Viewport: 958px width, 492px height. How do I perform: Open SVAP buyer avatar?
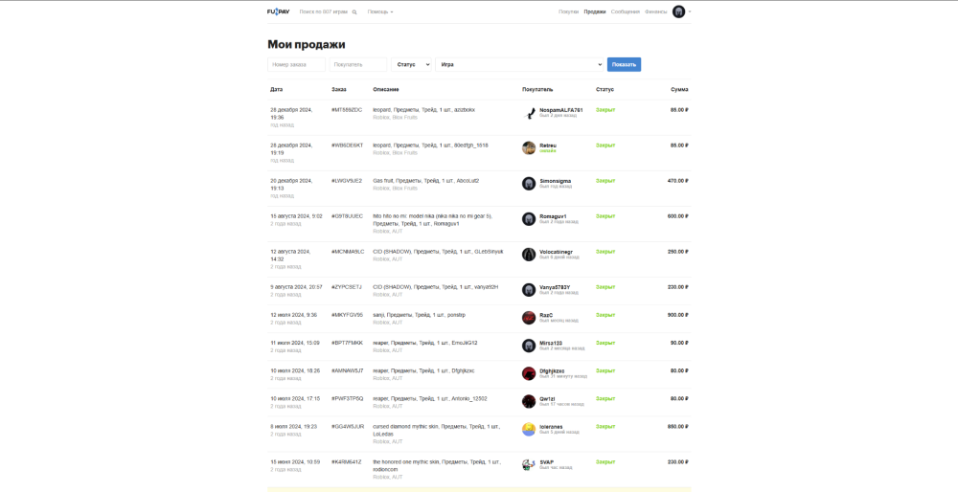click(x=529, y=464)
